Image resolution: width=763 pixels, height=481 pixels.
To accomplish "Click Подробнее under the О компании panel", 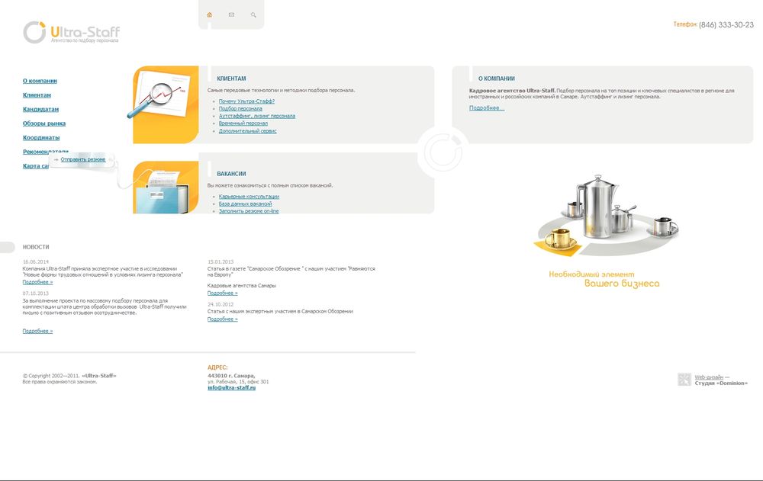I will 486,108.
